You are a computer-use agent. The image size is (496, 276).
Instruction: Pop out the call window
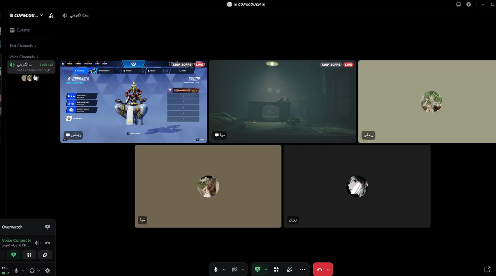487,269
